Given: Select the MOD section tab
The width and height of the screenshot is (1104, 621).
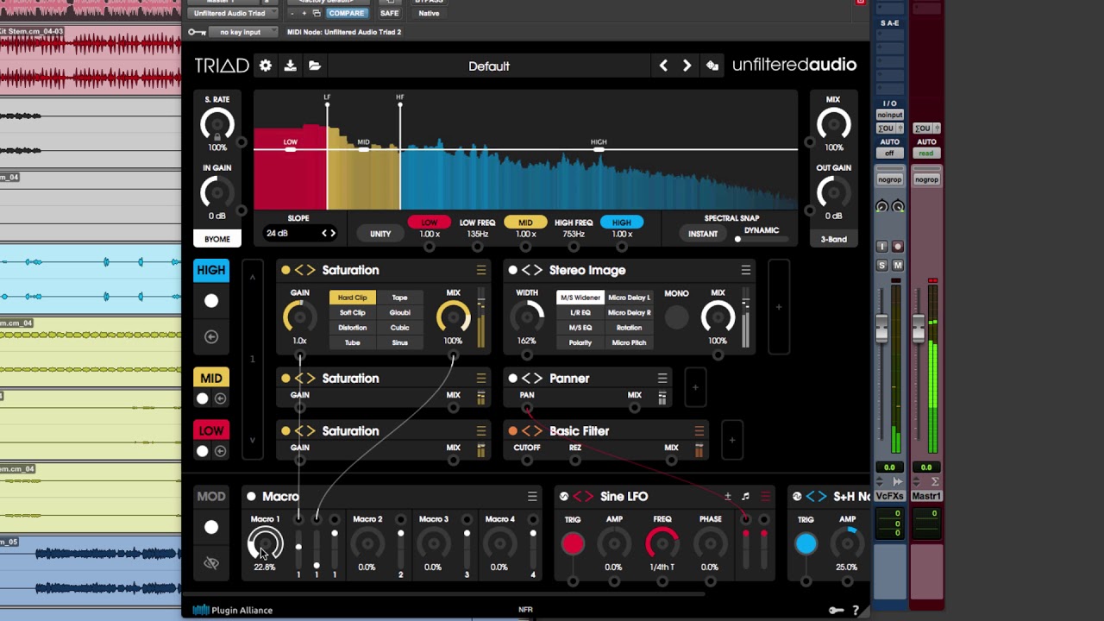Looking at the screenshot, I should [x=211, y=496].
